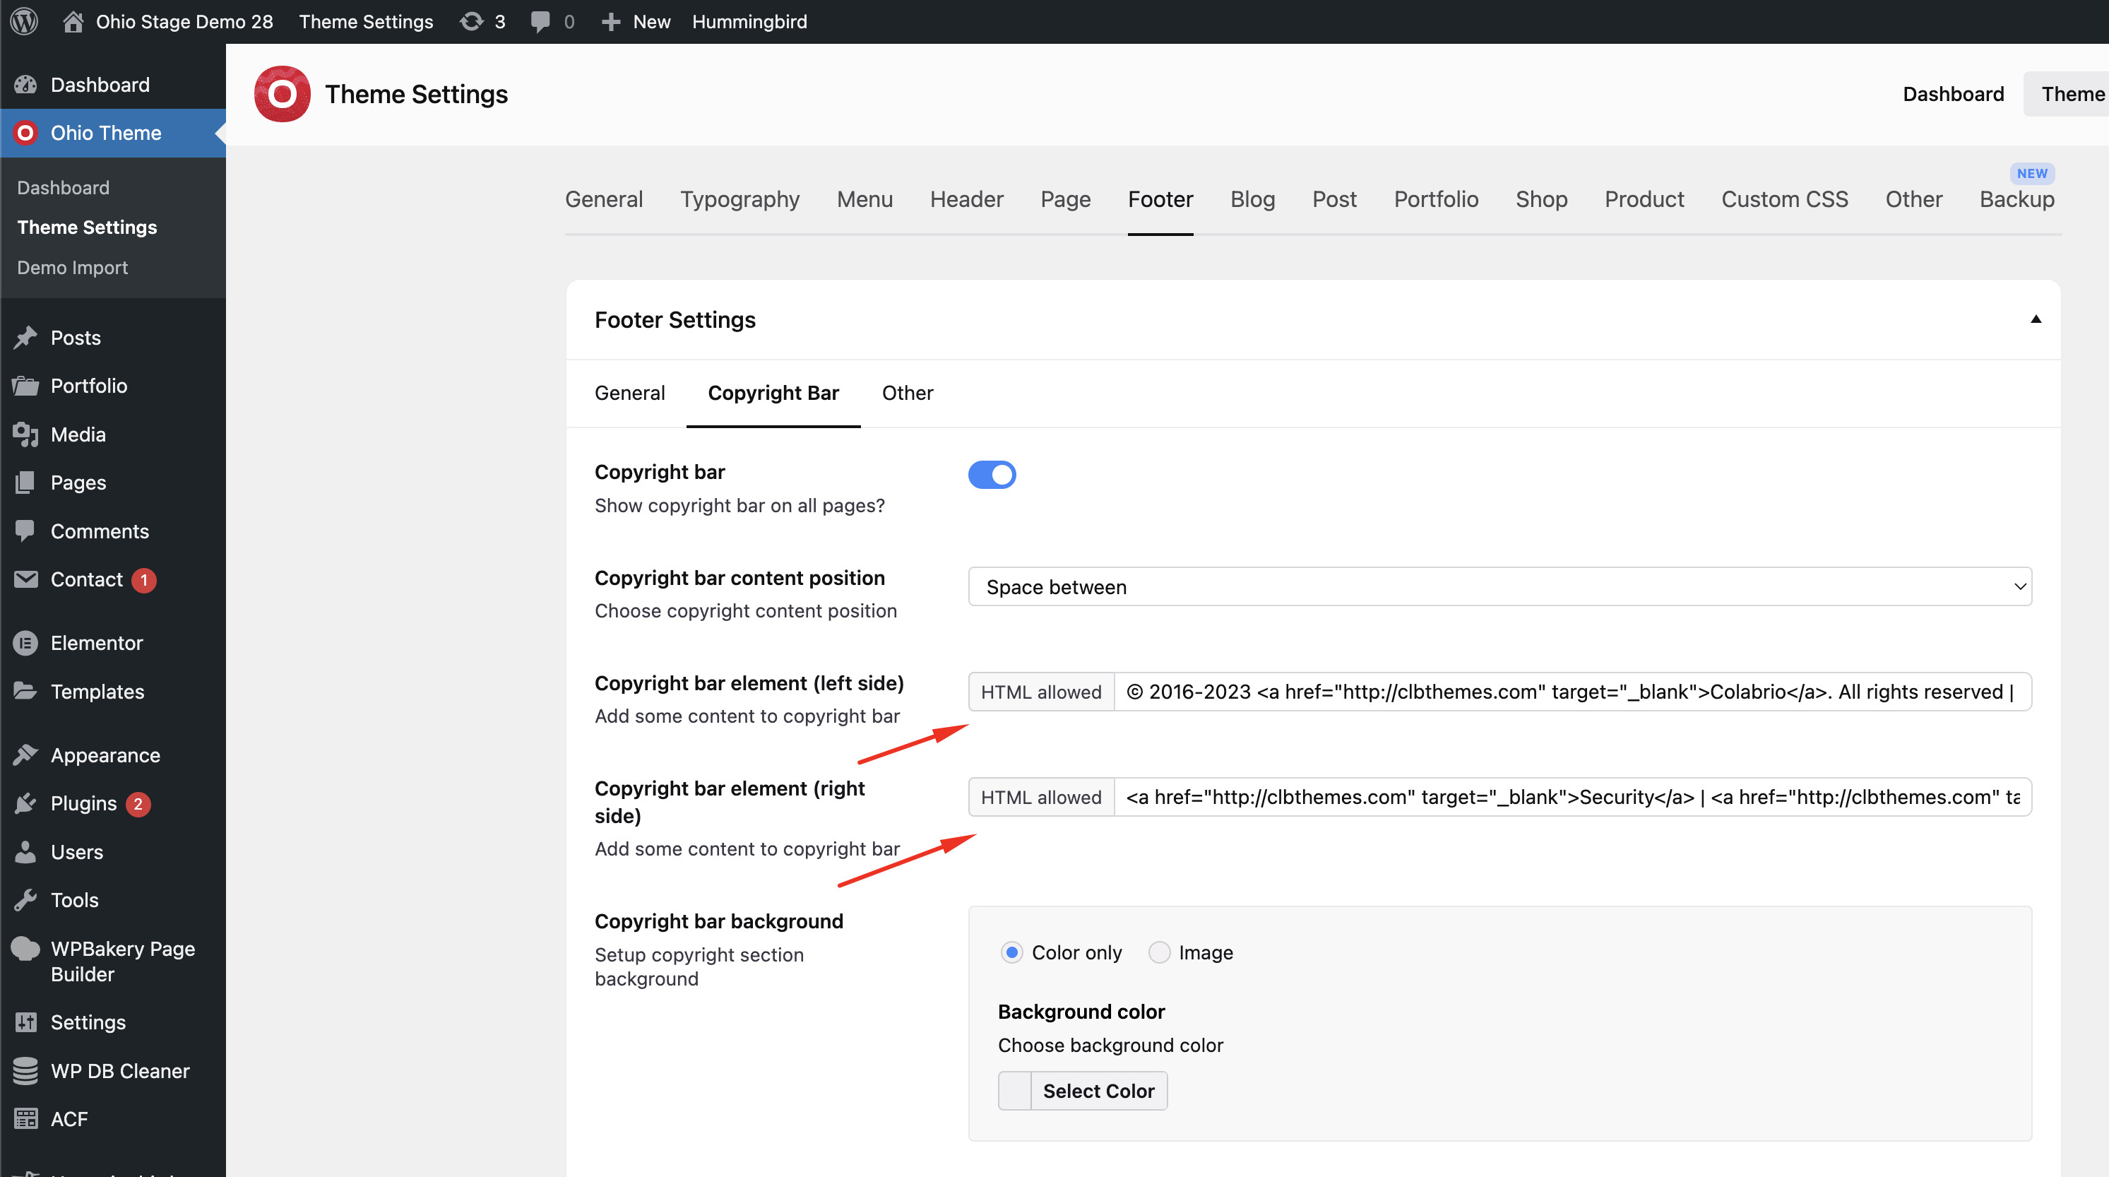Open Dashboard submenu under Ohio Theme
Viewport: 2109px width, 1177px height.
(63, 187)
